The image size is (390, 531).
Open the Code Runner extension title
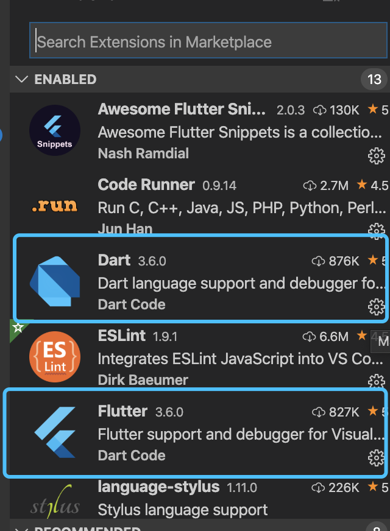[146, 185]
